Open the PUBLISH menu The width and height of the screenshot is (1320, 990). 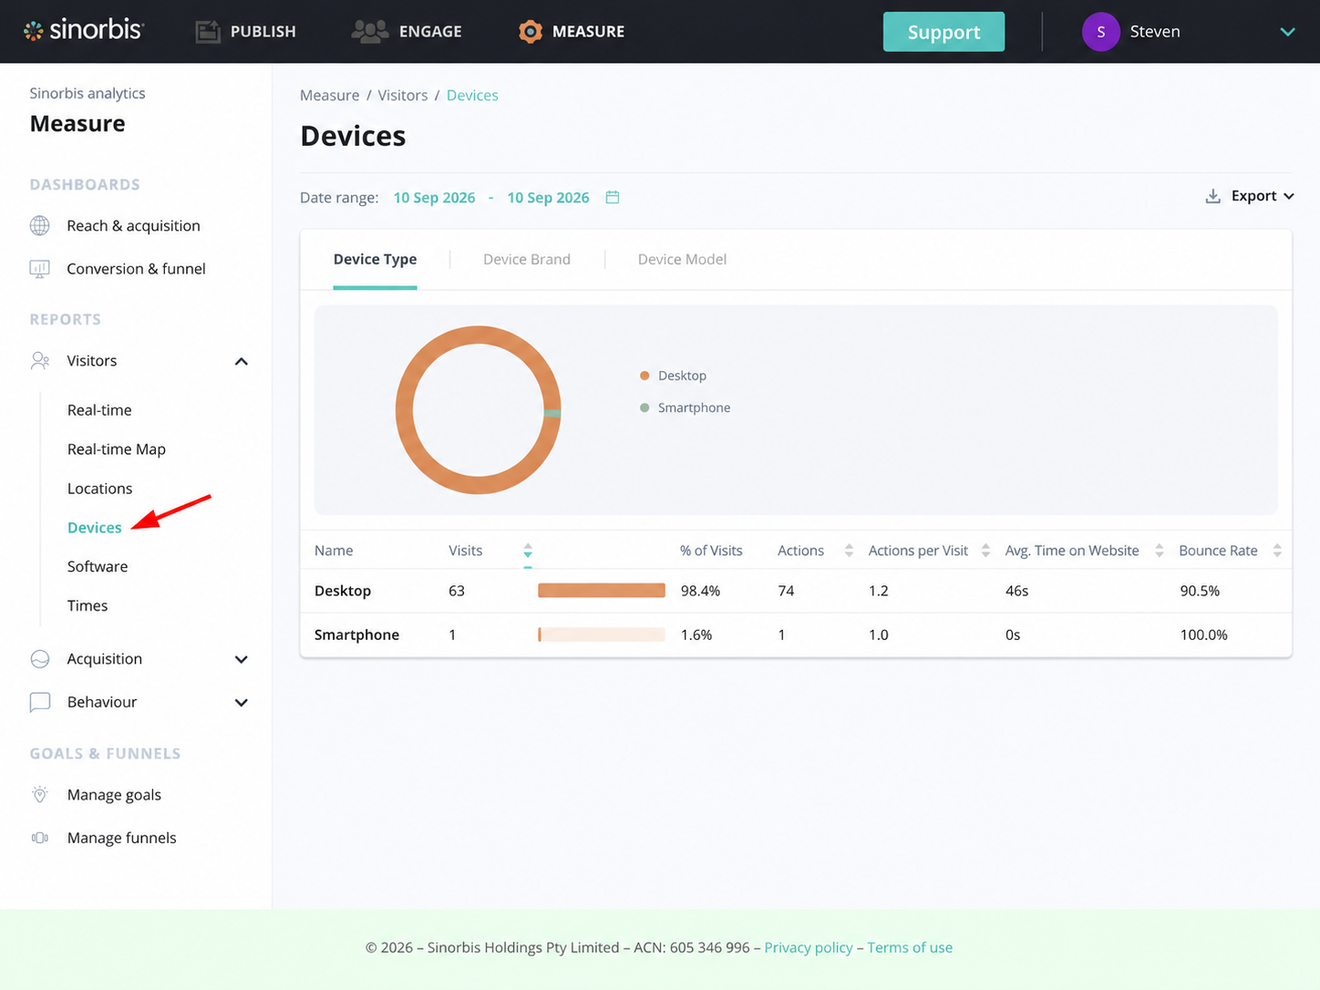click(x=246, y=32)
